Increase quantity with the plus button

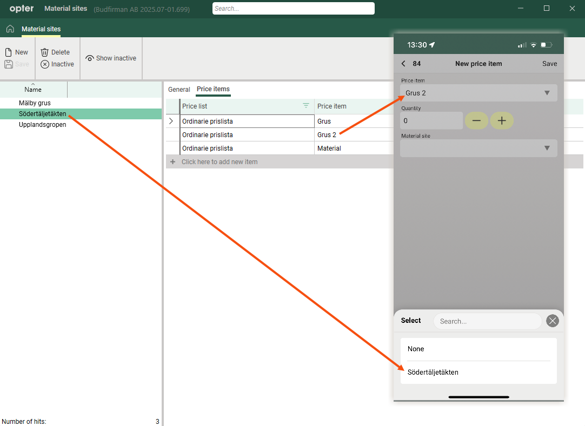pyautogui.click(x=502, y=121)
